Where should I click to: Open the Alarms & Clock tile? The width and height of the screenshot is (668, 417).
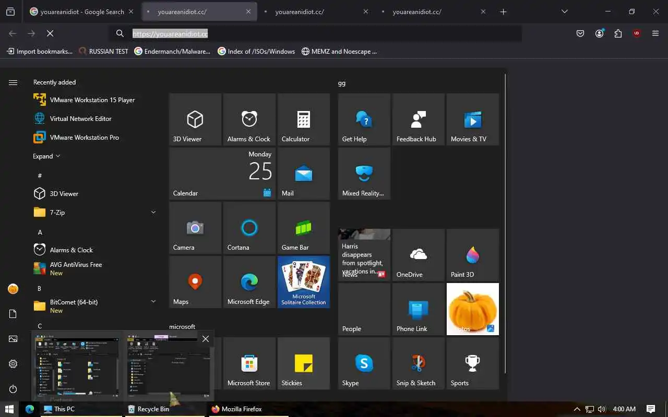click(x=249, y=119)
